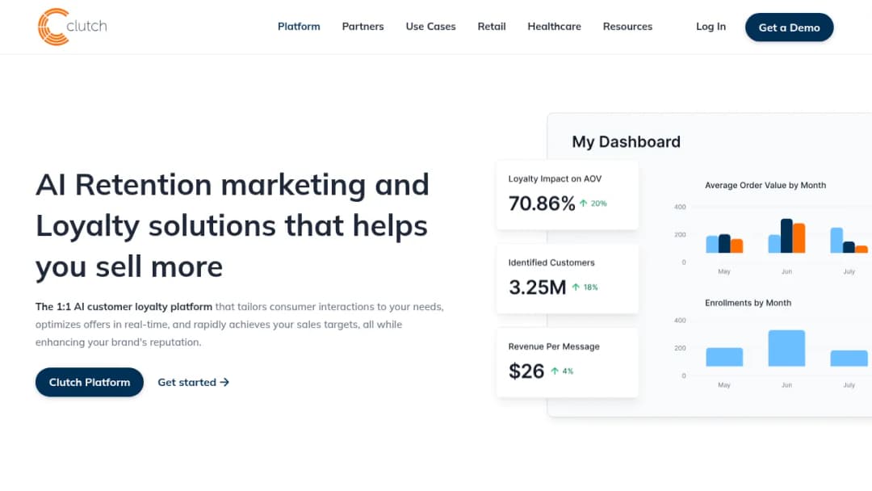
Task: Open the Partners menu
Action: coord(363,26)
